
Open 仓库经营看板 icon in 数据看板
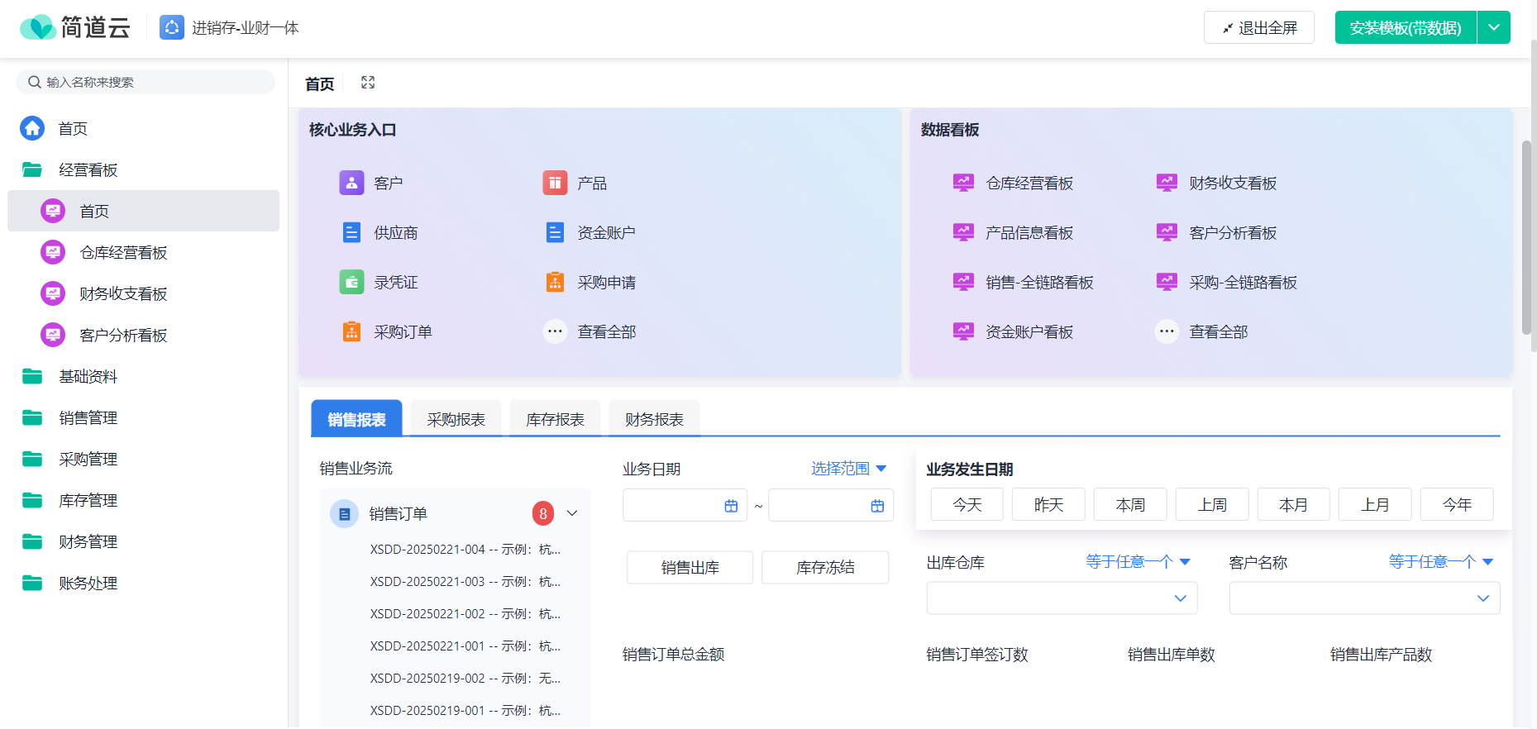point(963,183)
